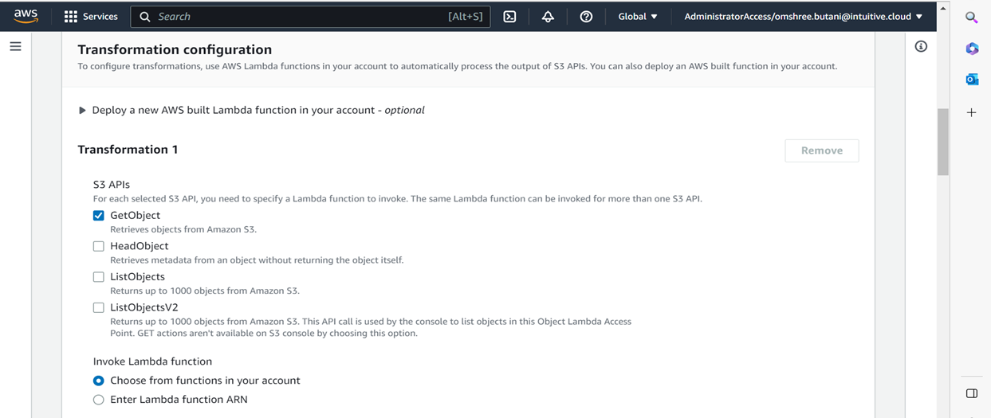Select Enter Lambda function ARN radio
This screenshot has height=418, width=991.
coord(99,400)
